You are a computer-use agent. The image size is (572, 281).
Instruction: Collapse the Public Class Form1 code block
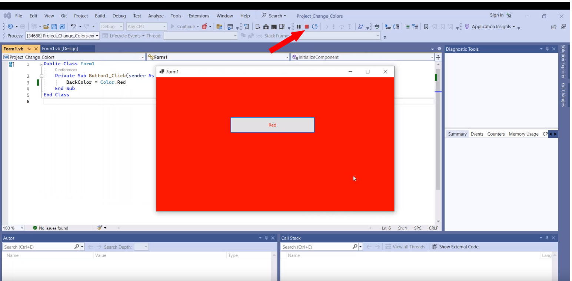pyautogui.click(x=41, y=64)
